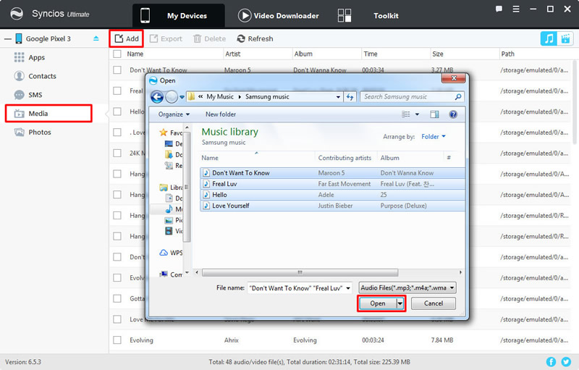The width and height of the screenshot is (579, 370).
Task: Expand the view options dropdown arrow
Action: 418,114
